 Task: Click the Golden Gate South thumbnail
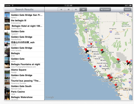pyautogui.click(x=7, y=87)
